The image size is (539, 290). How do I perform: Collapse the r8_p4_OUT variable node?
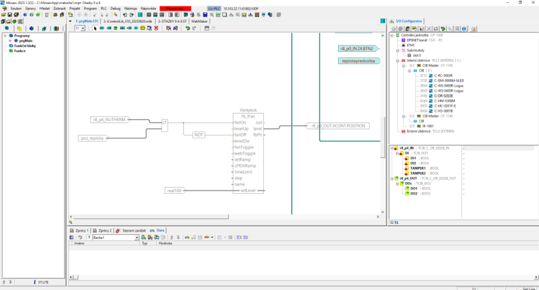(392, 178)
